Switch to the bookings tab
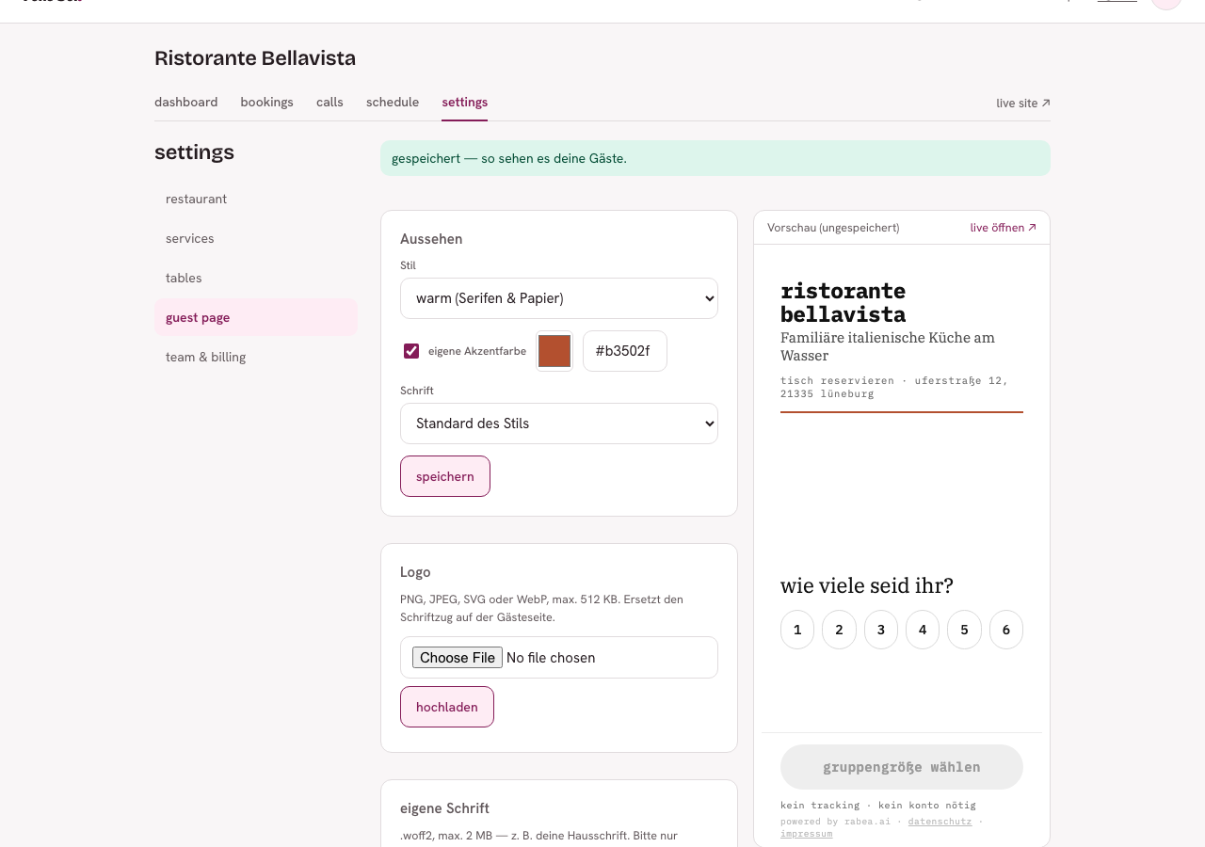 coord(266,102)
